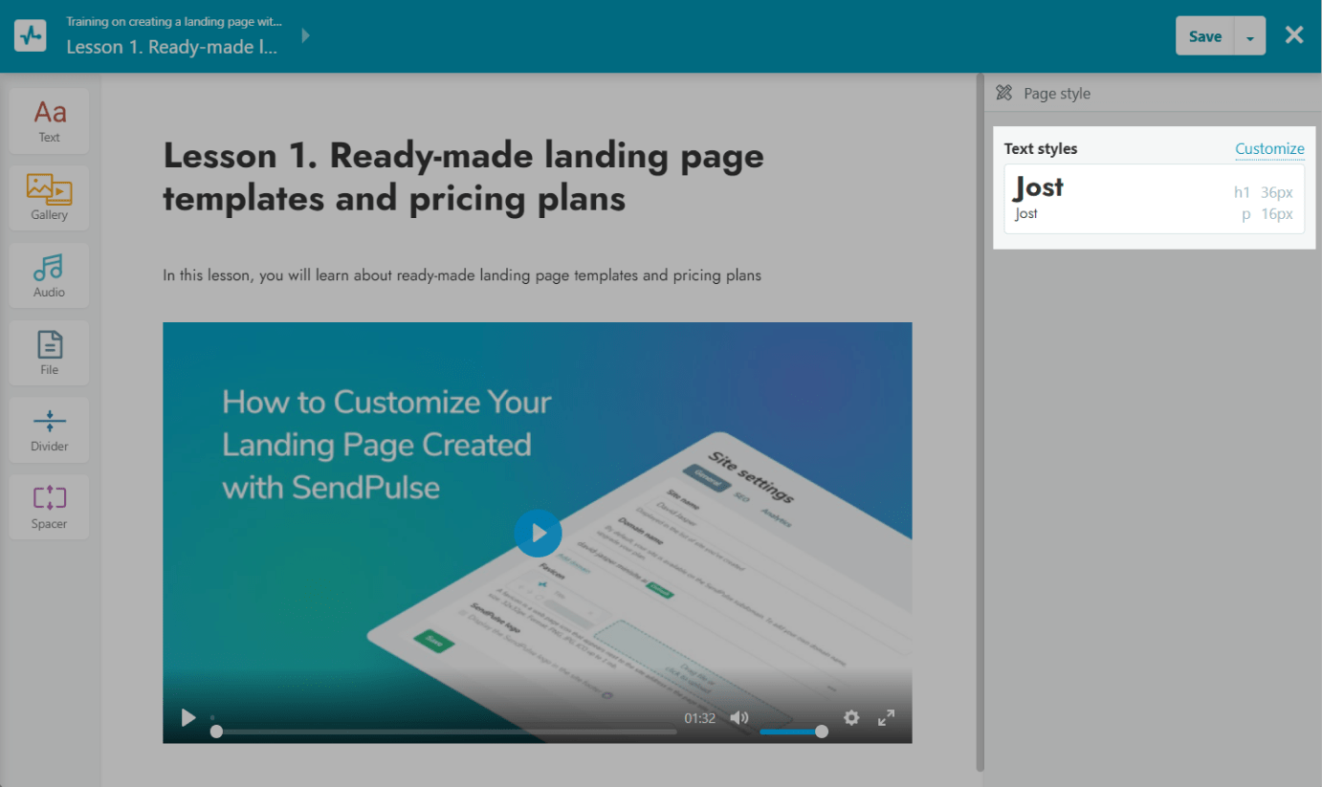
Task: Add a File block
Action: pyautogui.click(x=49, y=353)
